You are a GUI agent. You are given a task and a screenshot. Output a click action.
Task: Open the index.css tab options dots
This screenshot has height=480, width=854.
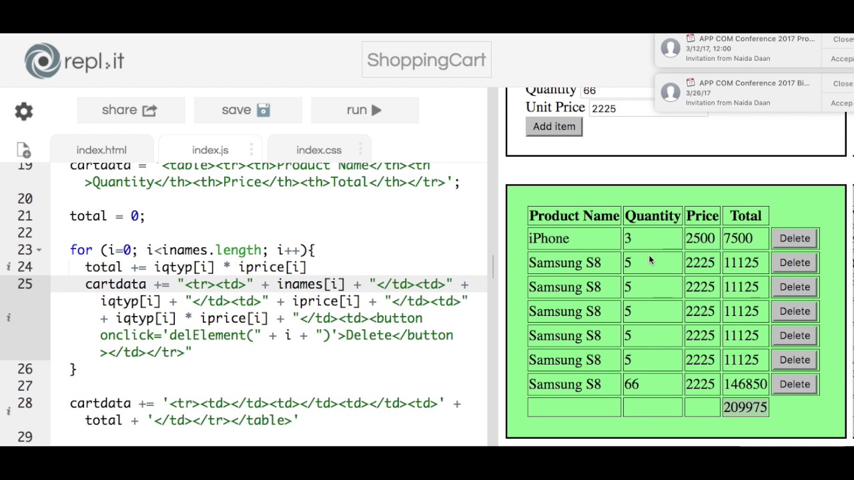click(x=360, y=150)
